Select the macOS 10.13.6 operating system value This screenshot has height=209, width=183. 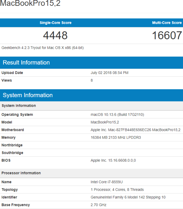[117, 114]
